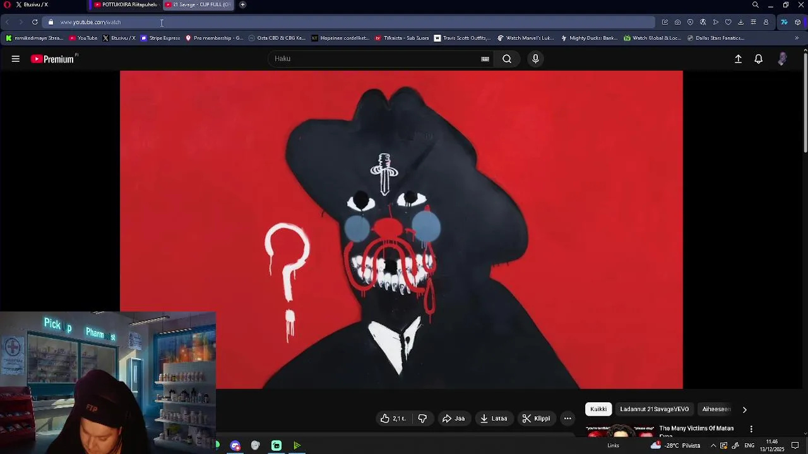The width and height of the screenshot is (808, 454).
Task: Open YouTube notifications bell
Action: [x=759, y=59]
